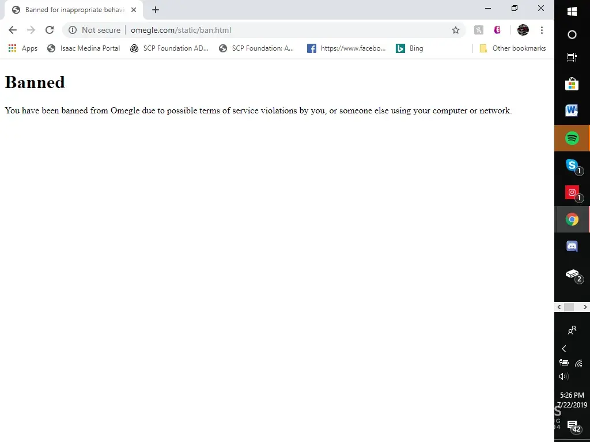Open the Wi-Fi network flyout
This screenshot has height=442, width=590.
pos(578,363)
